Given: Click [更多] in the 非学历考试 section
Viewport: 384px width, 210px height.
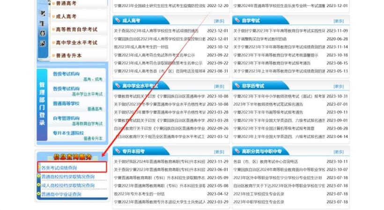Looking at the screenshot, I should (x=339, y=87).
